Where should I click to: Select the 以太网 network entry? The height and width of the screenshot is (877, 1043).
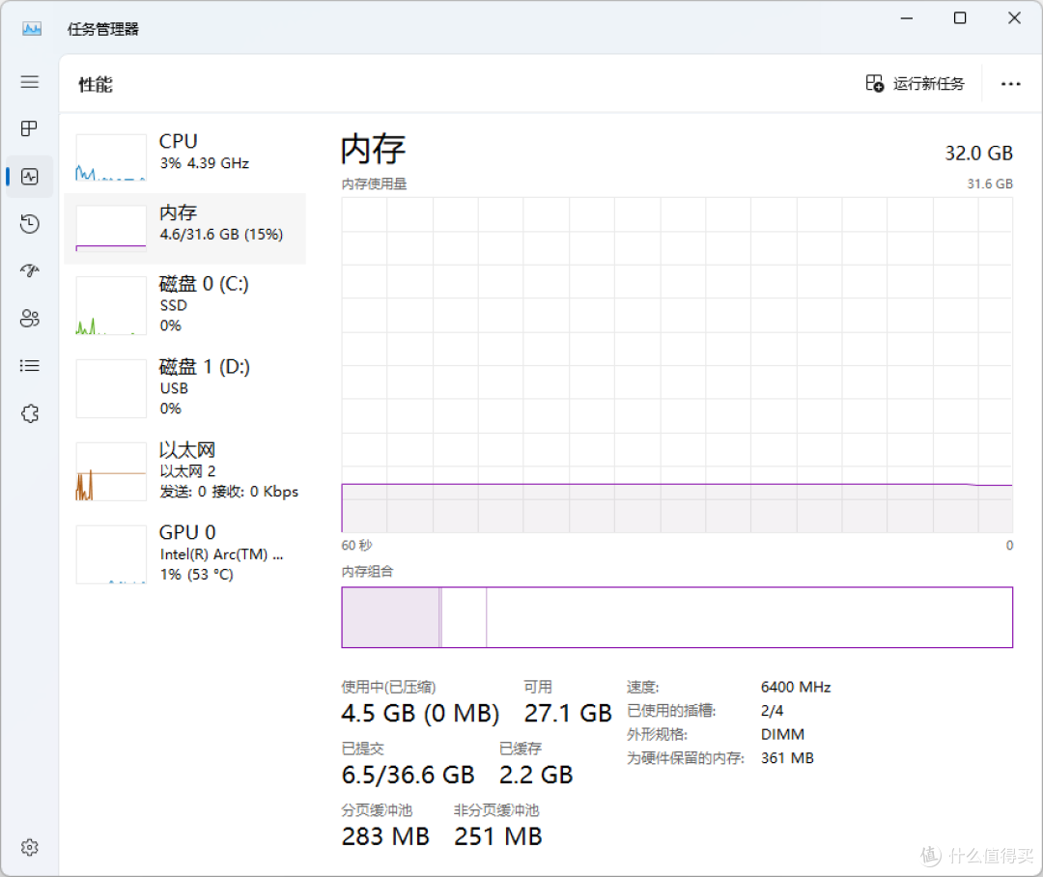(184, 471)
